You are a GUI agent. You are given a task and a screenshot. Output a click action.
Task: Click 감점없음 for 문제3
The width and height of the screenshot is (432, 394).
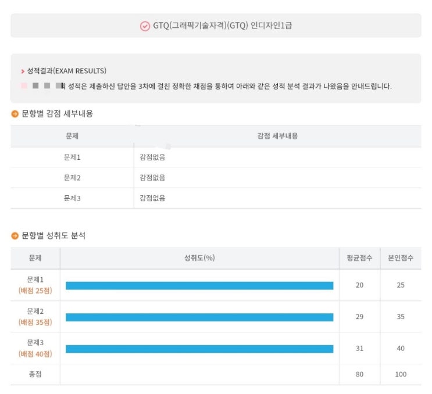[x=152, y=198]
